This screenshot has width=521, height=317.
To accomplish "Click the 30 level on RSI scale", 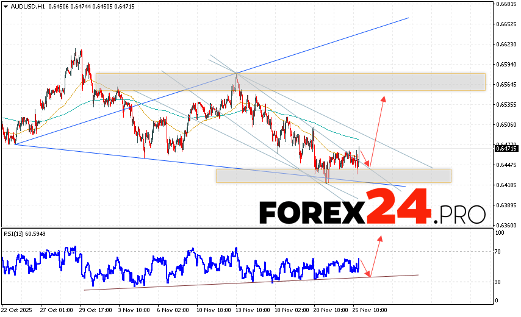I will tap(499, 282).
